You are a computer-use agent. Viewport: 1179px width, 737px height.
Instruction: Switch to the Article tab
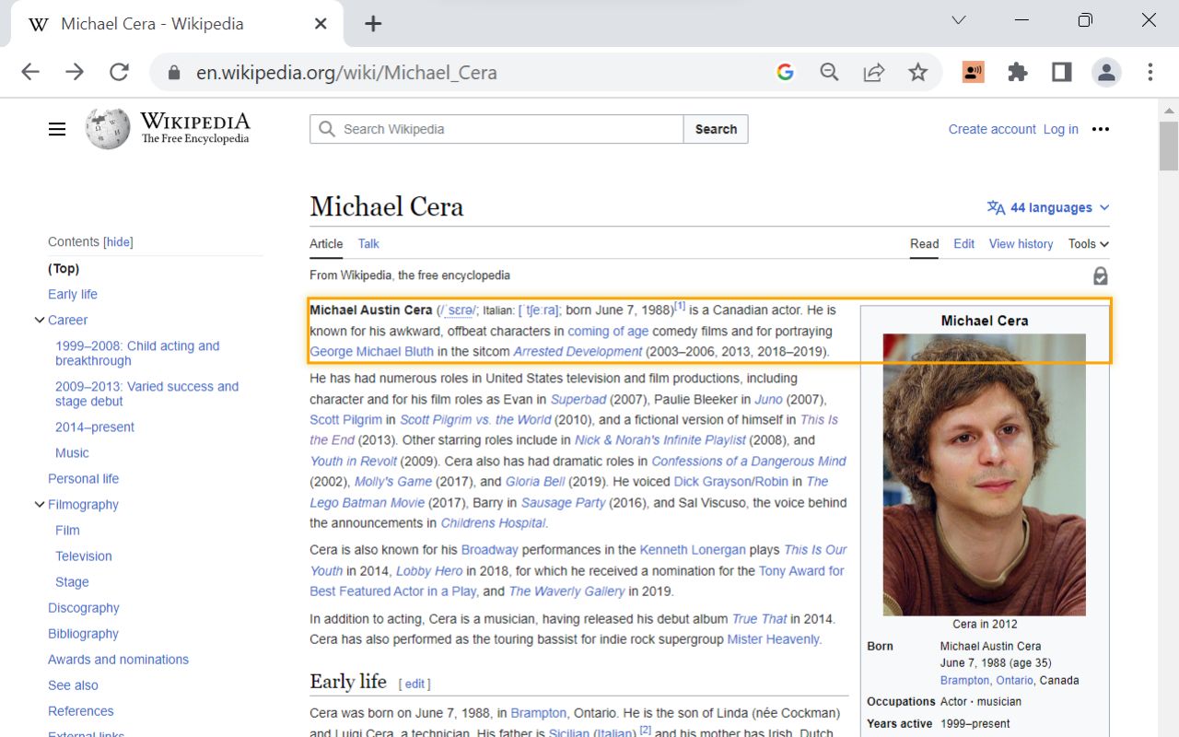pyautogui.click(x=326, y=244)
